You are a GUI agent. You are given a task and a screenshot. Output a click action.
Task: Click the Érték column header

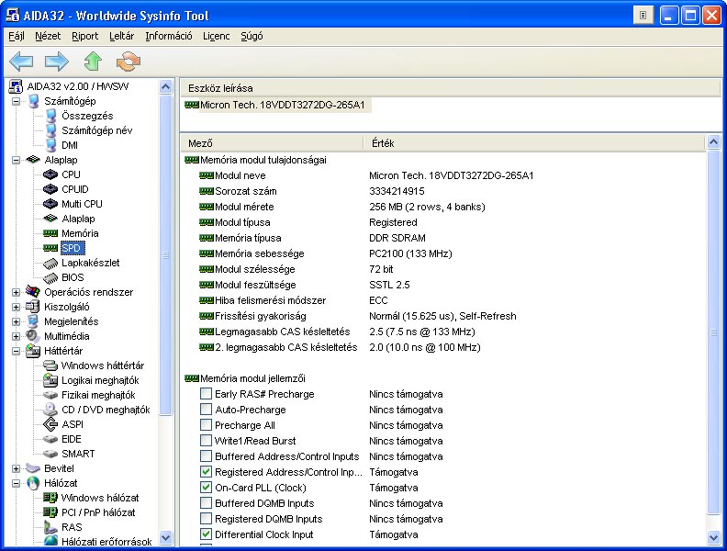[534, 143]
